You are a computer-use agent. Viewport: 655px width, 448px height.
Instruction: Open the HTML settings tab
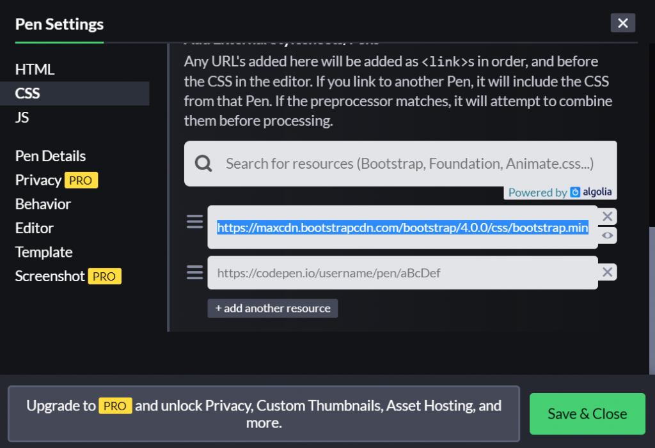tap(35, 69)
